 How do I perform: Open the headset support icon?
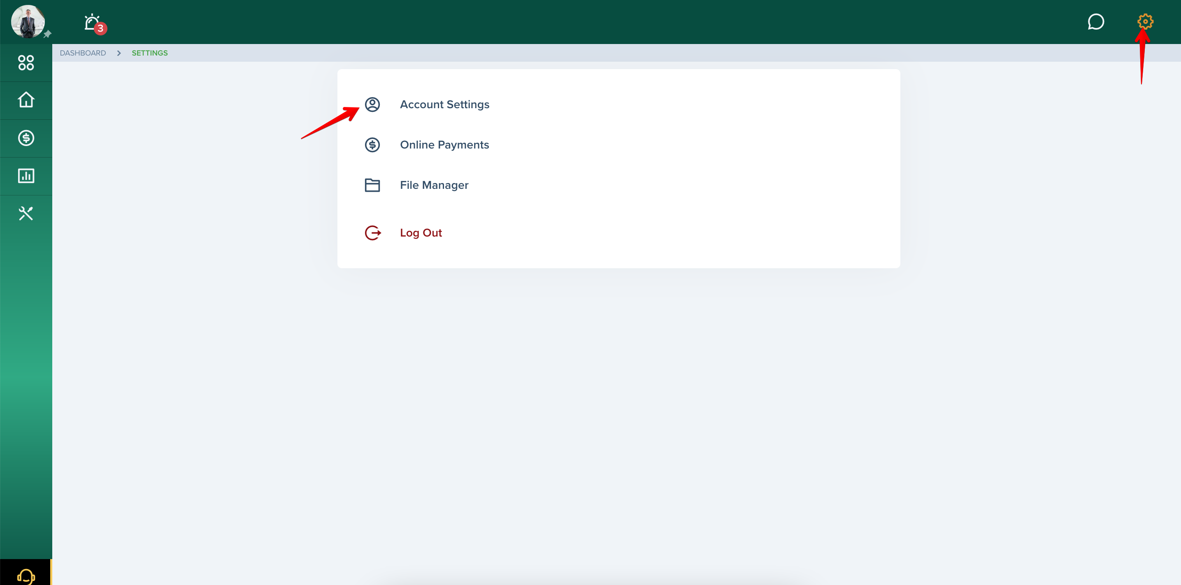(x=26, y=576)
